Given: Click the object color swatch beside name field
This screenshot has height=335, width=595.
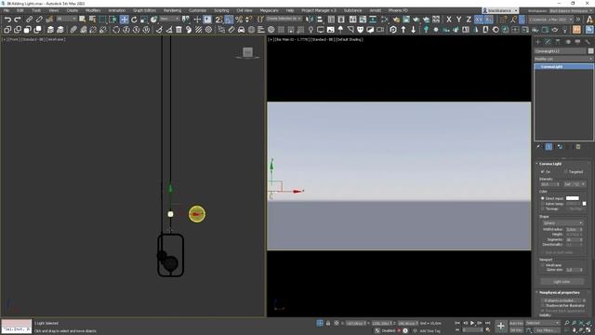Looking at the screenshot, I should (x=590, y=51).
